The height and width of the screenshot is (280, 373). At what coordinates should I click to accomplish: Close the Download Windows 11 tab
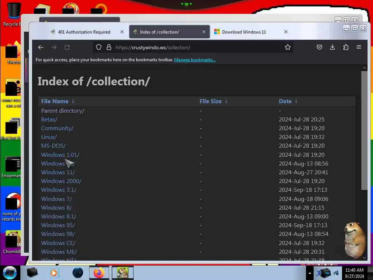[x=286, y=32]
